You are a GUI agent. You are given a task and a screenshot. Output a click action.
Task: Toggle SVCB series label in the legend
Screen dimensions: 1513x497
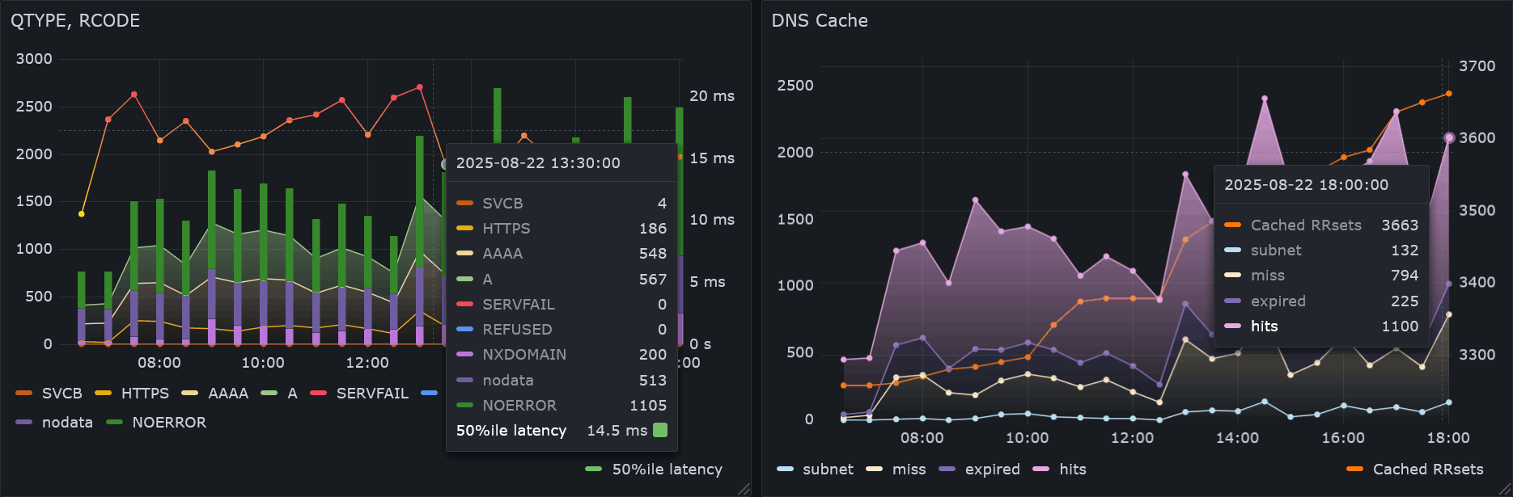coord(61,394)
